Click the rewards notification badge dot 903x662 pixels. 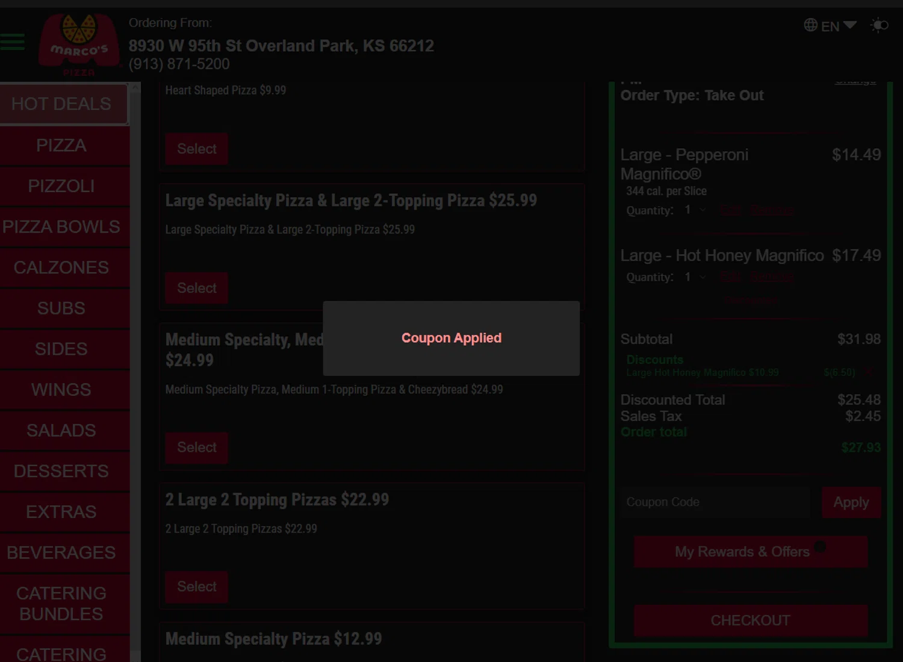tap(820, 546)
